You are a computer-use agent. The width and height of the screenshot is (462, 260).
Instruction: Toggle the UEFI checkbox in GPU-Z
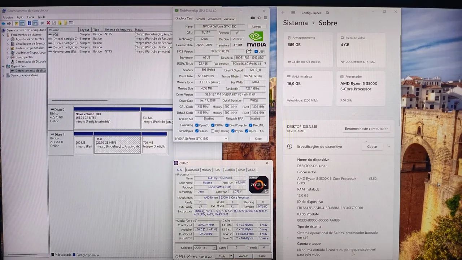click(x=256, y=51)
